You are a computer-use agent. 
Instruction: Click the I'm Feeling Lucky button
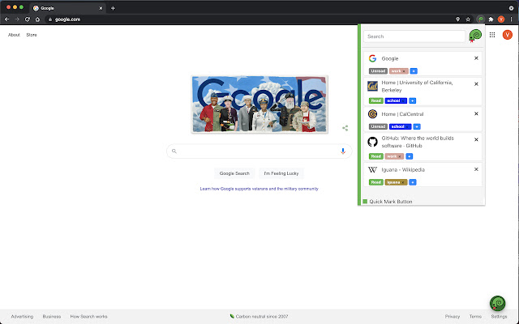281,173
